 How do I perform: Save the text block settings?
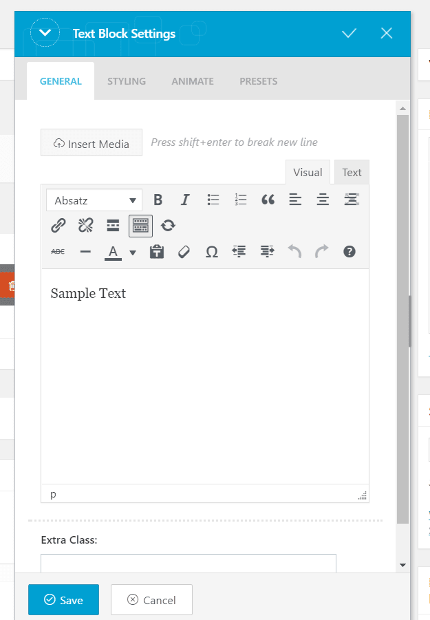tap(63, 600)
